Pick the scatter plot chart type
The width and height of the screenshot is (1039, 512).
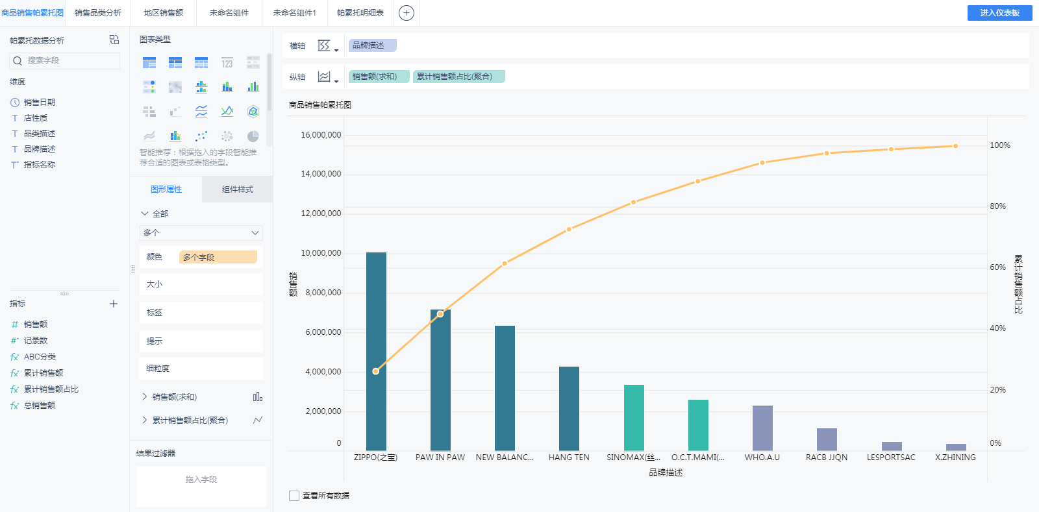click(x=201, y=136)
